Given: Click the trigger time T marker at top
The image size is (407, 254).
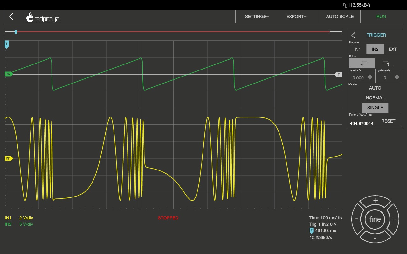Looking at the screenshot, I should (7, 44).
